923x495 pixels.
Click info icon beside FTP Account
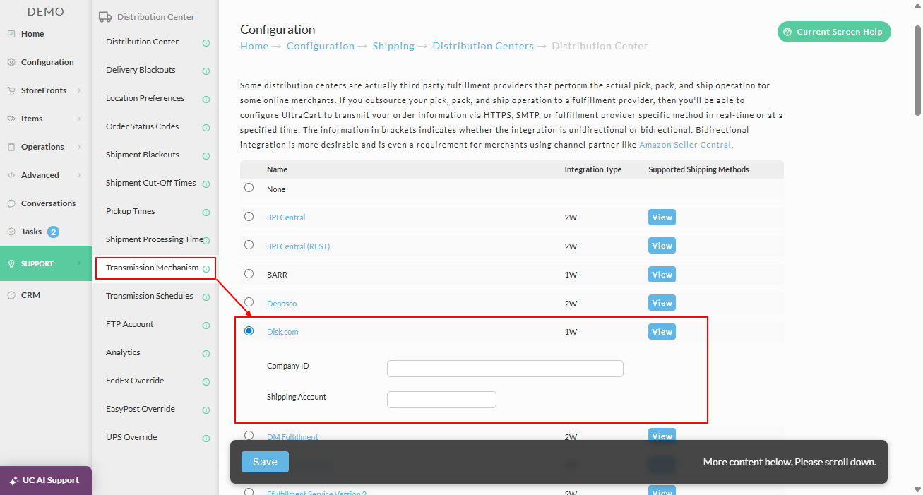coord(206,326)
